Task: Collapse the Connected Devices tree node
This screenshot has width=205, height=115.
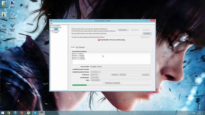Action: [51, 27]
